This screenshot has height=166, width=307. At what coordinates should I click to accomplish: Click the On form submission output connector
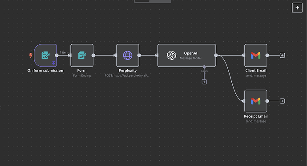click(57, 55)
